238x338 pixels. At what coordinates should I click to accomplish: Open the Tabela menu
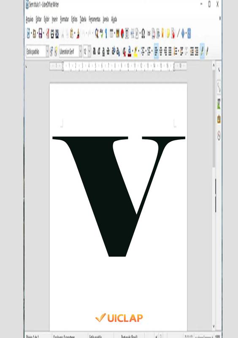pyautogui.click(x=83, y=19)
